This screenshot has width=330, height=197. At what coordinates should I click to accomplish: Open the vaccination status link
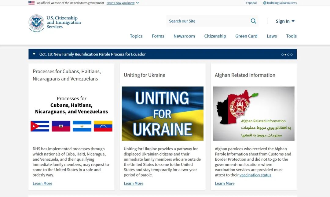[255, 175]
